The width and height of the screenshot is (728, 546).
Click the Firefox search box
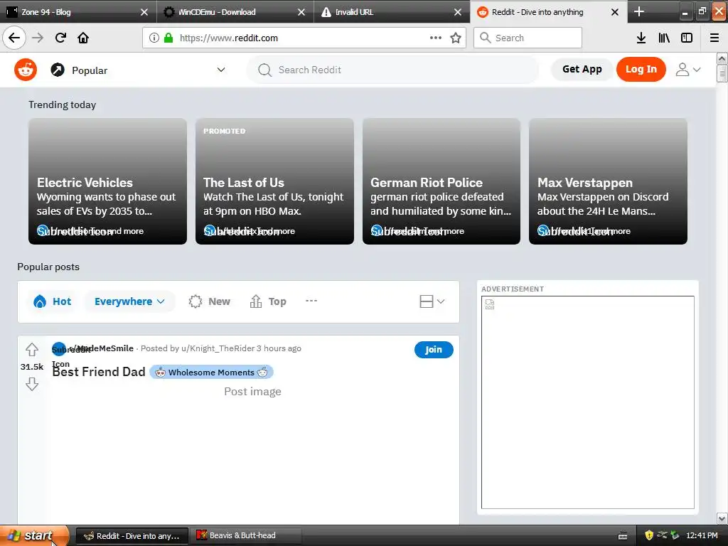[528, 38]
